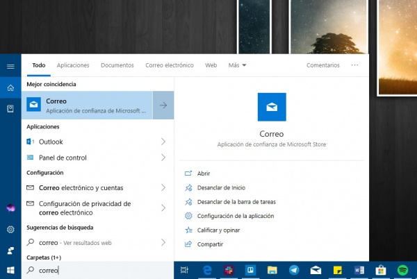Open Sticky Notes from taskbar
Image resolution: width=417 pixels, height=279 pixels.
tap(338, 270)
